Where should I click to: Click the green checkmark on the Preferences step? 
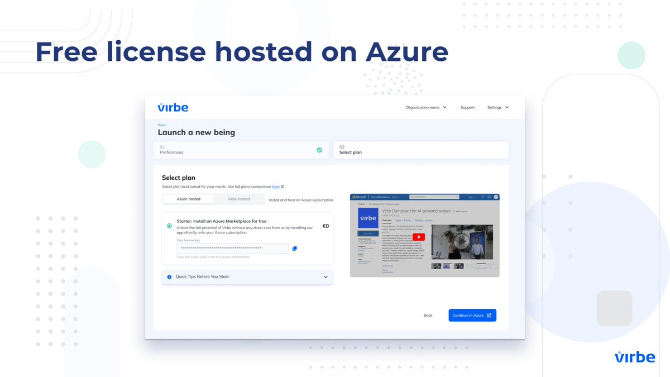pyautogui.click(x=319, y=150)
